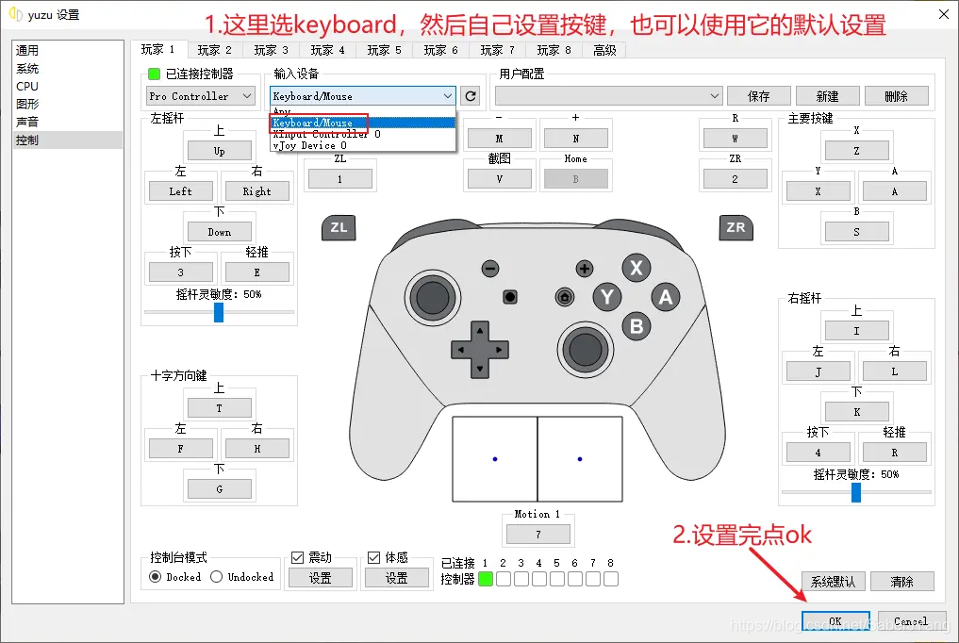Open the motion settings button
959x643 pixels.
pos(396,578)
